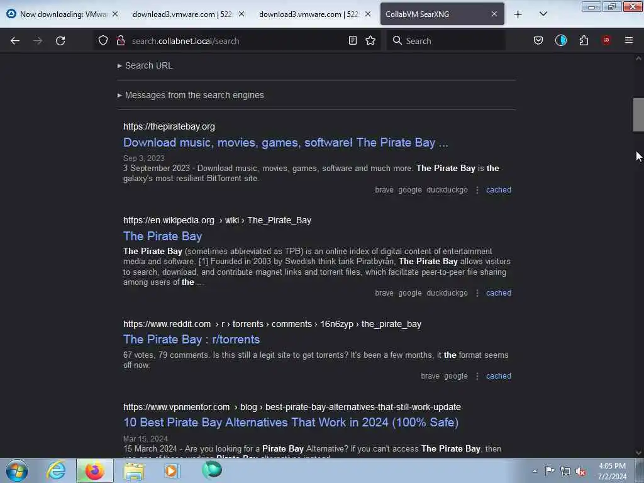Click the blue half-circle extension toolbar icon
Viewport: 644px width, 483px height.
click(x=560, y=40)
